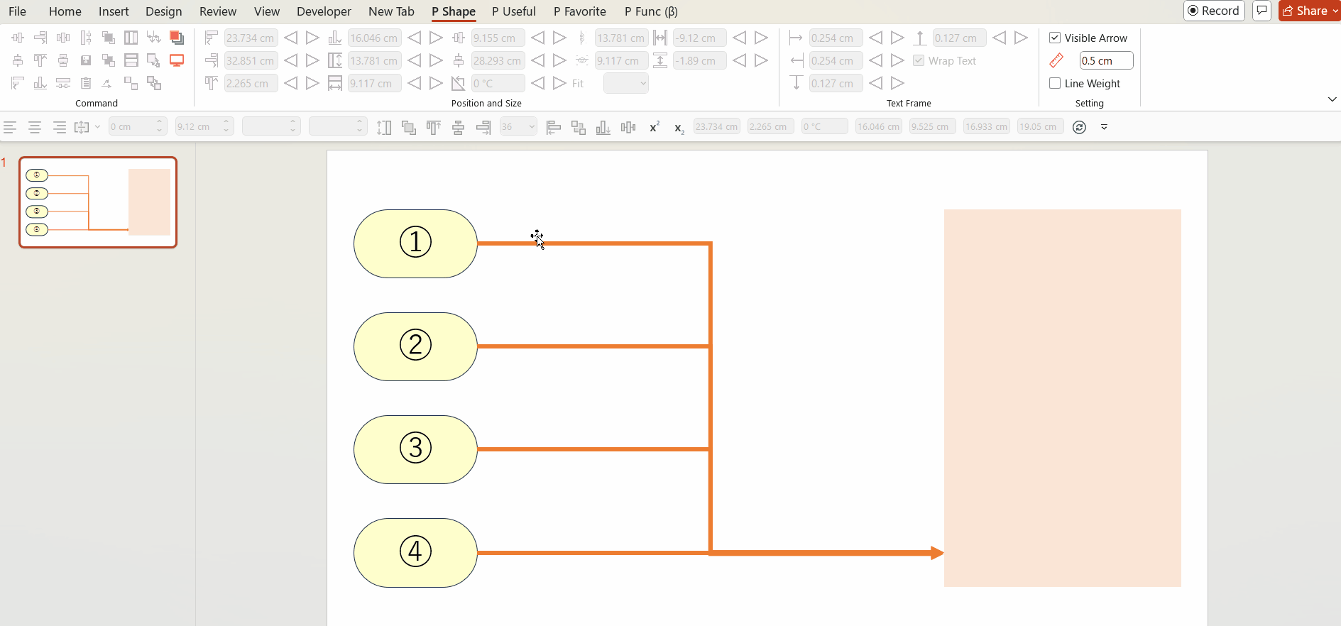The width and height of the screenshot is (1341, 626).
Task: Center text with the center align icon
Action: pyautogui.click(x=34, y=127)
